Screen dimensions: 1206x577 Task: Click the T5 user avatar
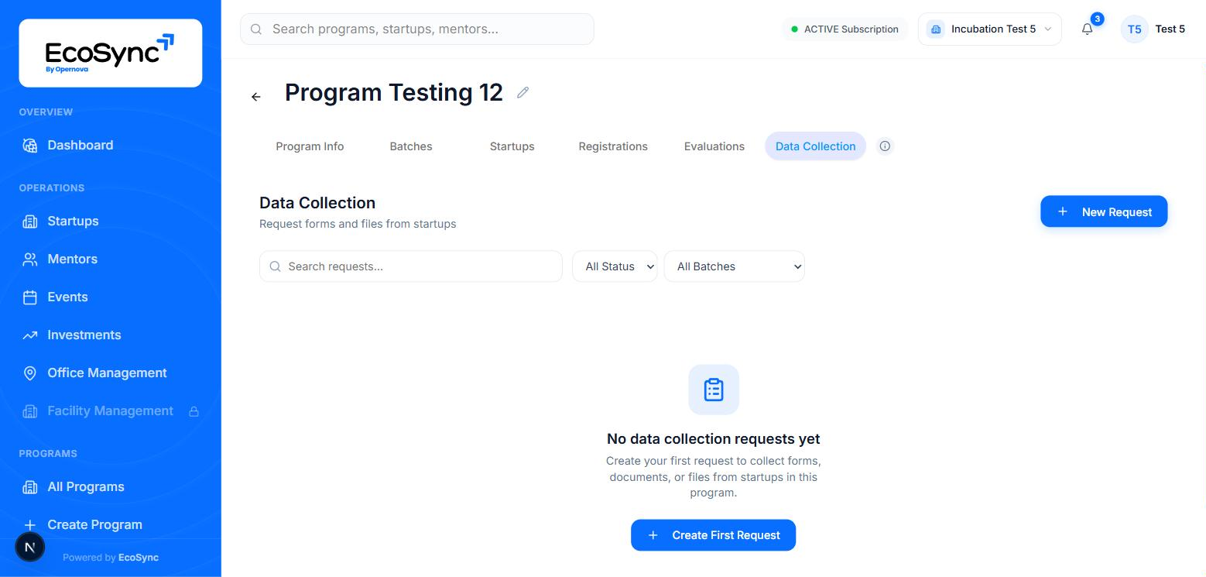point(1134,29)
